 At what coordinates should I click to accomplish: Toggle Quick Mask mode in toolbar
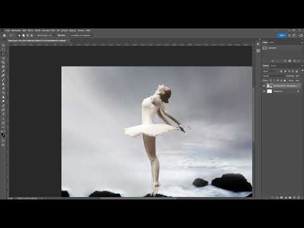point(3,141)
